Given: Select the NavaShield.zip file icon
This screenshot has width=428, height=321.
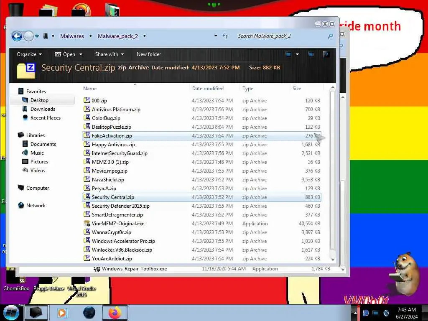Looking at the screenshot, I should click(x=87, y=179).
